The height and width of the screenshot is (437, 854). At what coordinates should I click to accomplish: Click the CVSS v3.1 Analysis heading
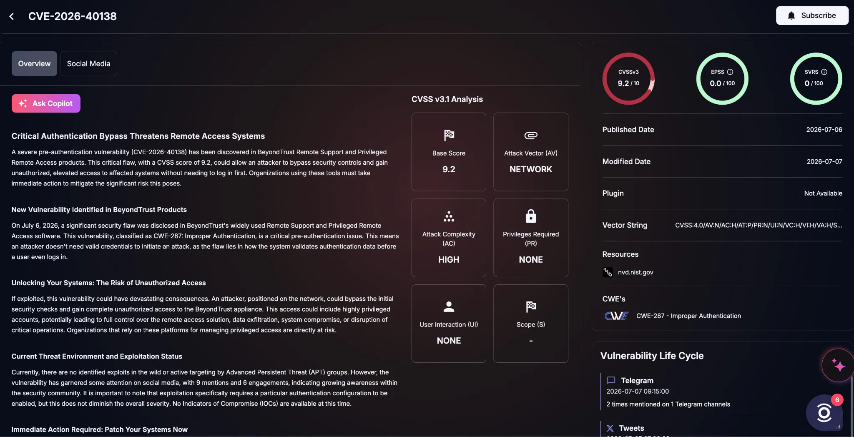(447, 99)
